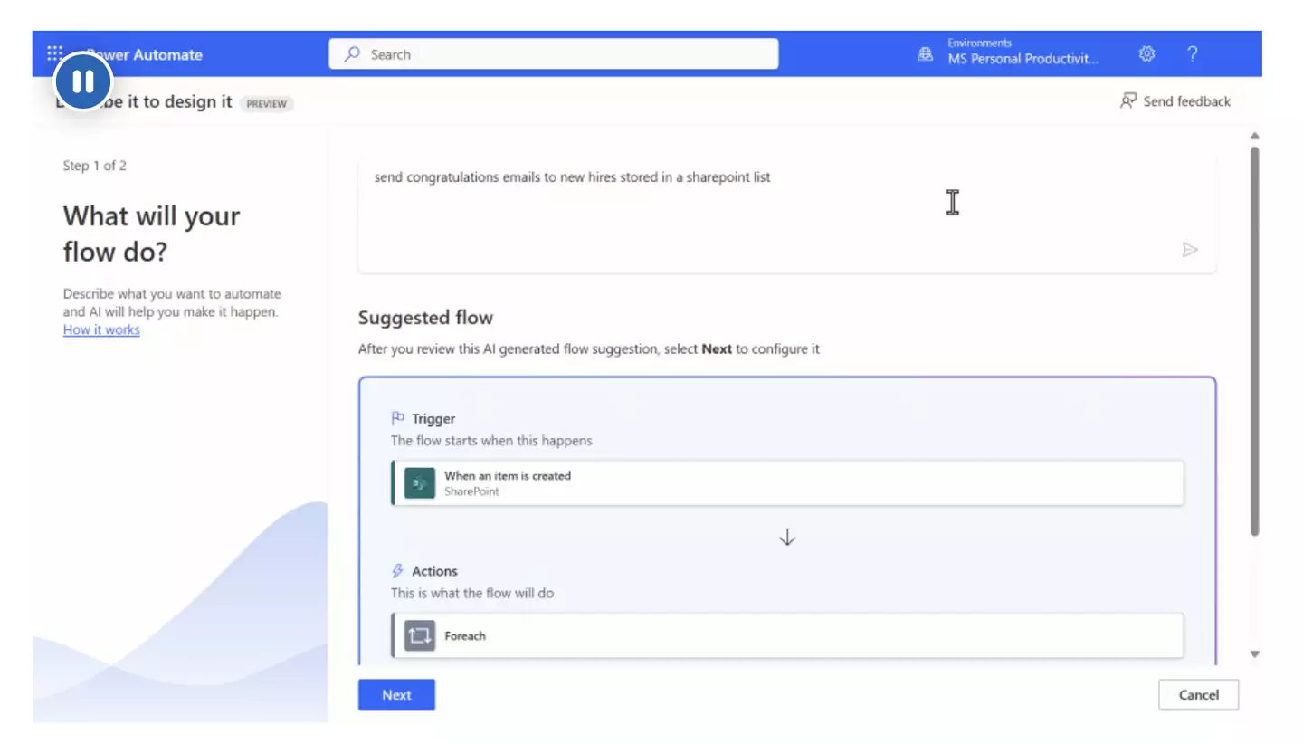Click the search magnifier icon
Screen dimensions: 1303x744
tap(352, 54)
